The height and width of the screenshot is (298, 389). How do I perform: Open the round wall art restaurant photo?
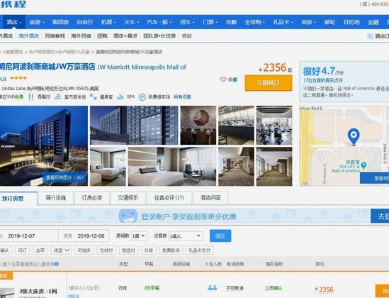pyautogui.click(x=198, y=126)
